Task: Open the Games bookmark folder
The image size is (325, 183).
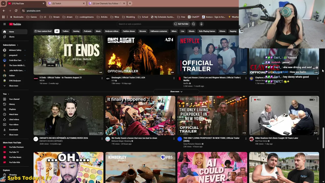Action: (x=31, y=17)
